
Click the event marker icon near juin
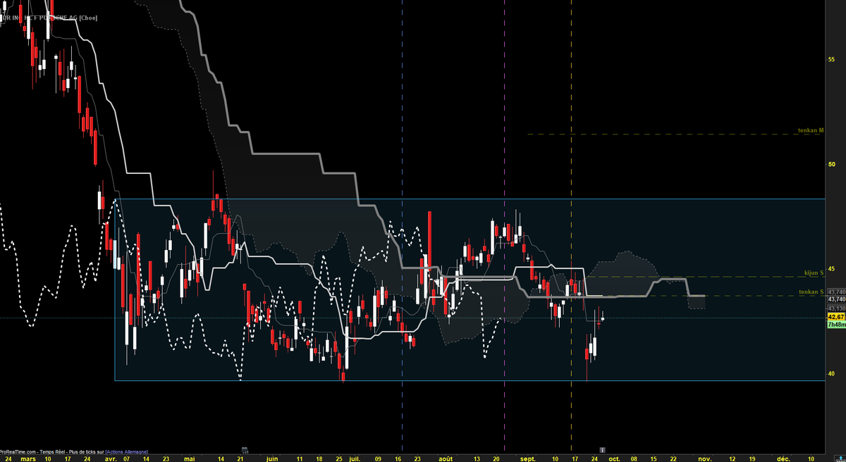245,449
